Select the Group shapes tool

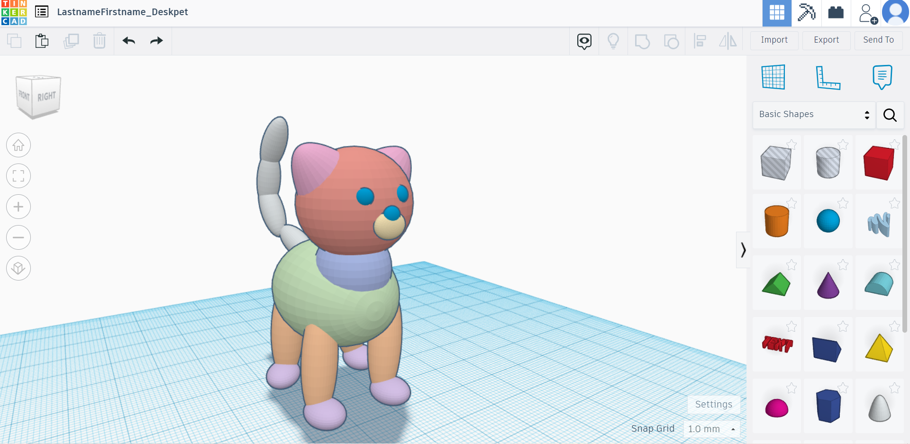click(x=642, y=41)
